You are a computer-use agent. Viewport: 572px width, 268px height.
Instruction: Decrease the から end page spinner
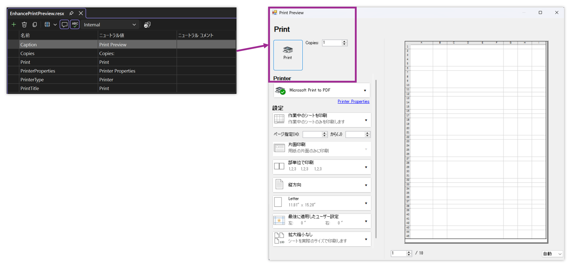[367, 136]
